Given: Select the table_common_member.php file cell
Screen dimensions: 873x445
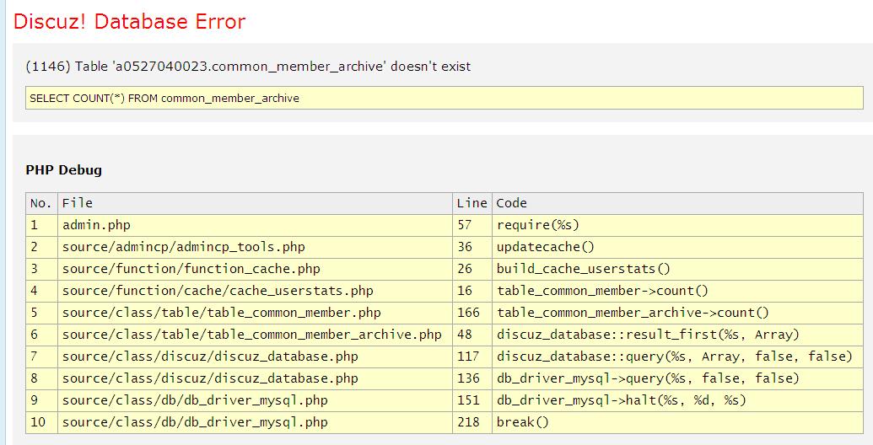Looking at the screenshot, I should pyautogui.click(x=255, y=313).
